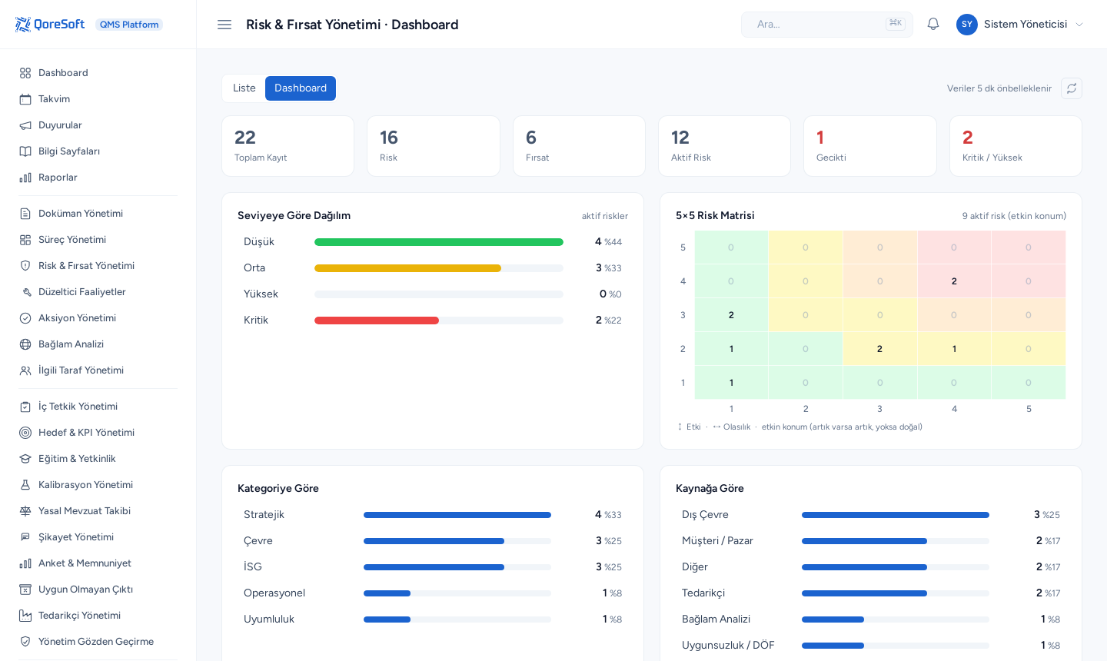Click the Risk 16 card
Viewport: 1107px width, 661px height.
(434, 146)
